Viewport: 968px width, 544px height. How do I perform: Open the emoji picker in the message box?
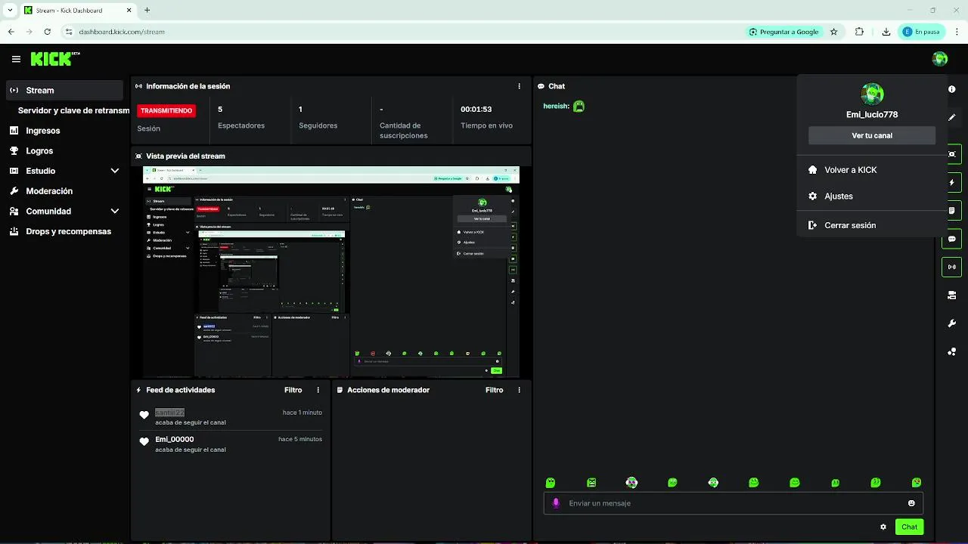[911, 503]
